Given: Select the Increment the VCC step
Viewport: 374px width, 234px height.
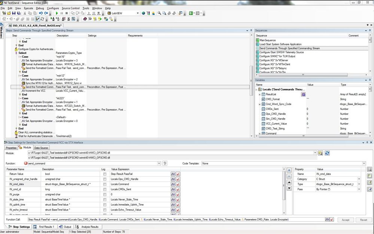Looking at the screenshot, I should click(35, 91).
